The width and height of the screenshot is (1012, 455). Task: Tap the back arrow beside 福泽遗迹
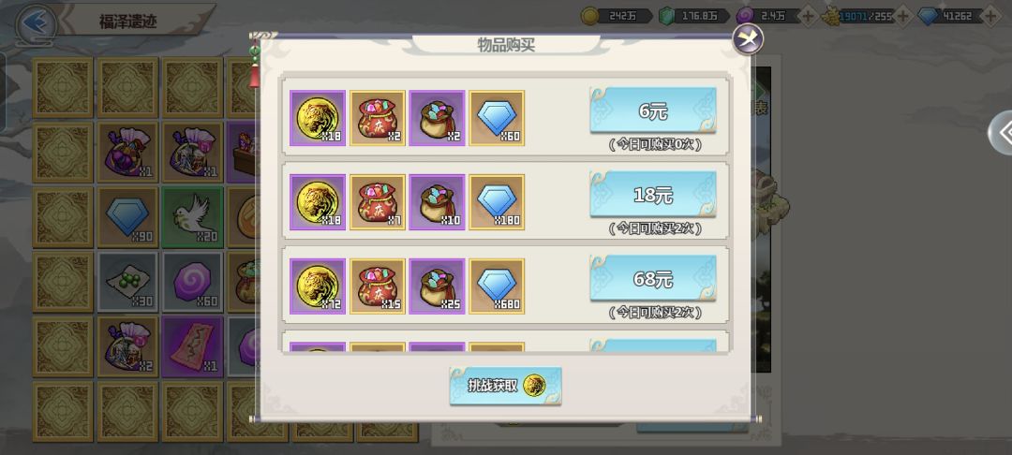37,23
